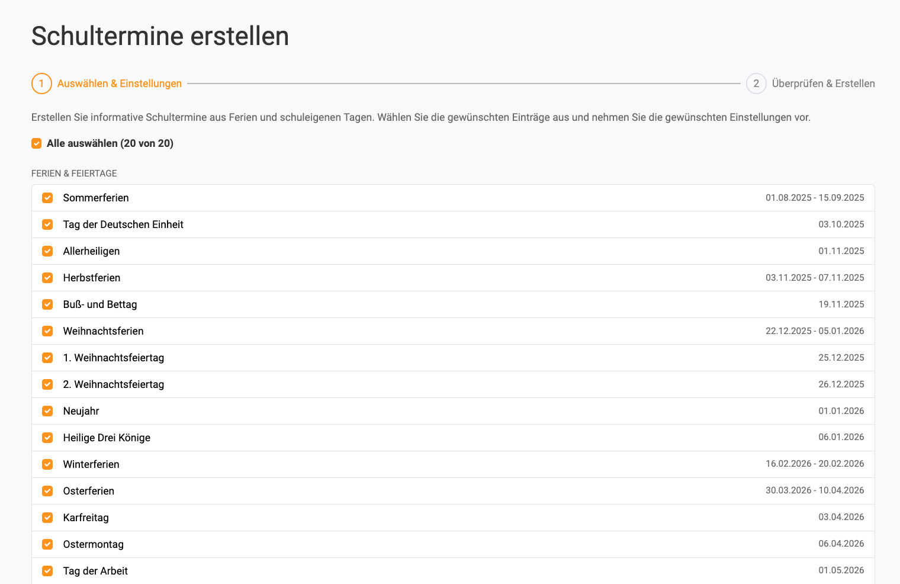Toggle the 1. Weihnachtsfeiertag checkbox
The image size is (900, 584).
(x=47, y=358)
